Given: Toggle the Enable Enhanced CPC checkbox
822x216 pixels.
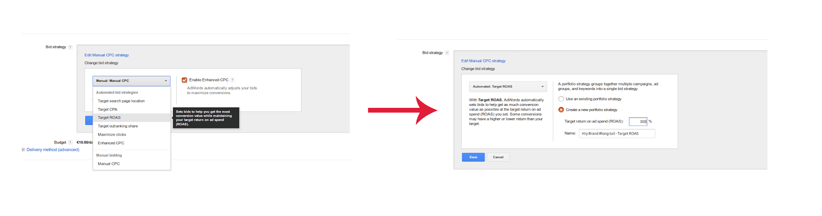Looking at the screenshot, I should [x=184, y=80].
